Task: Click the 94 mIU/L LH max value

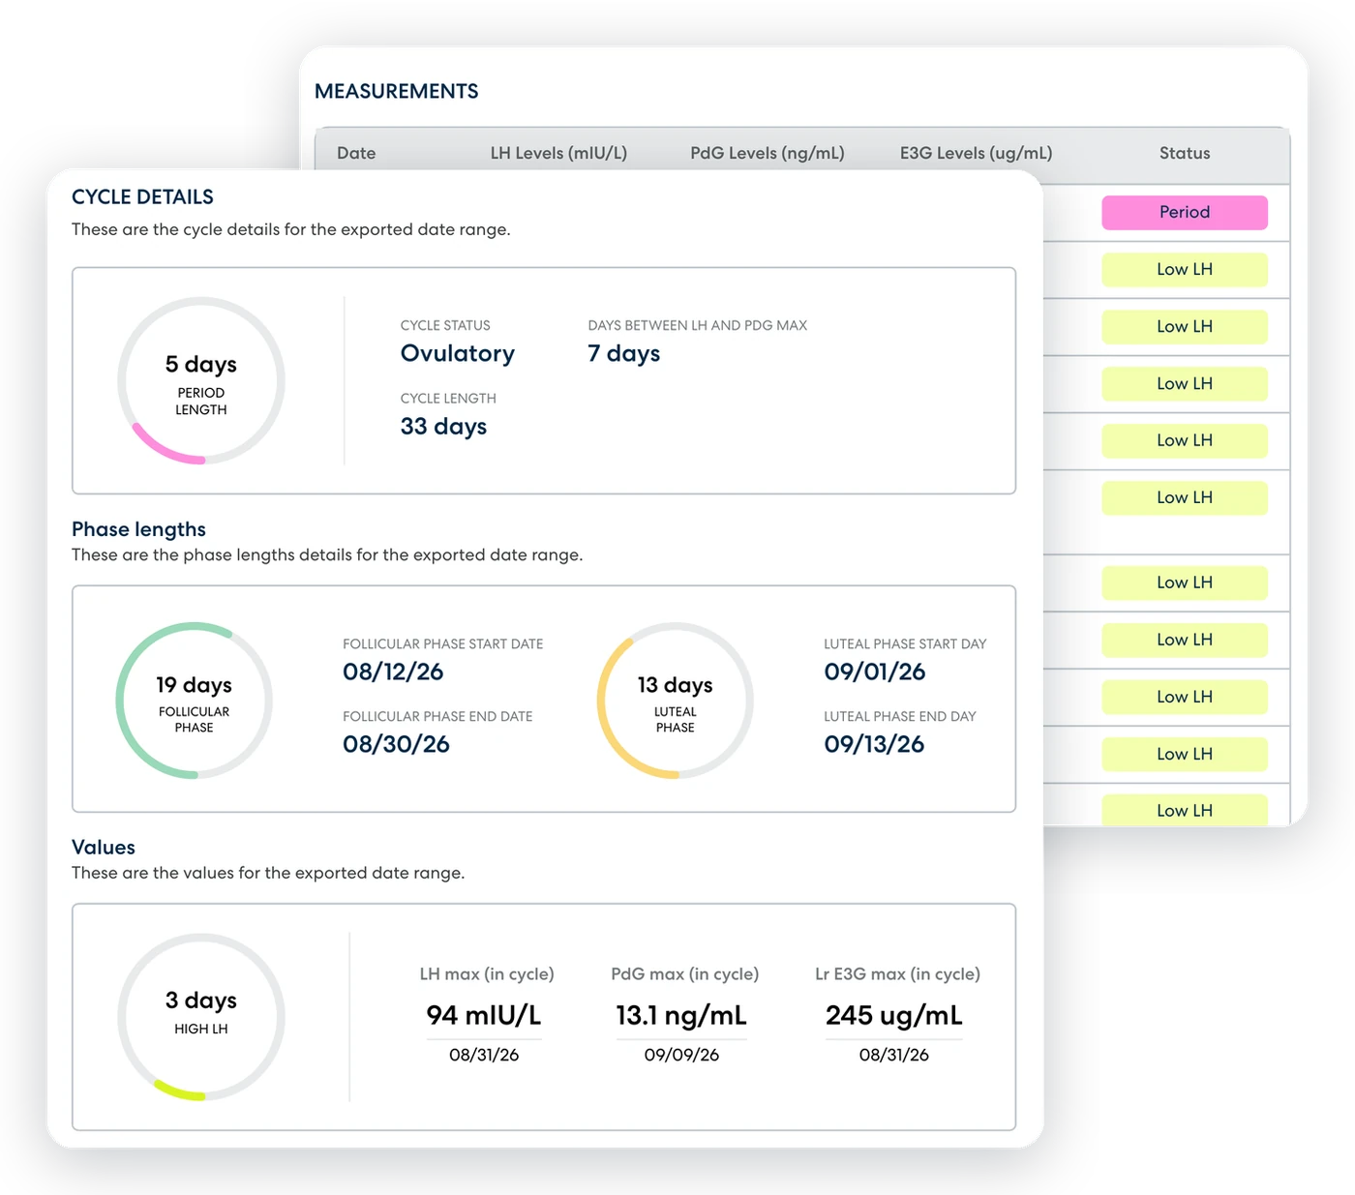Action: (484, 1015)
